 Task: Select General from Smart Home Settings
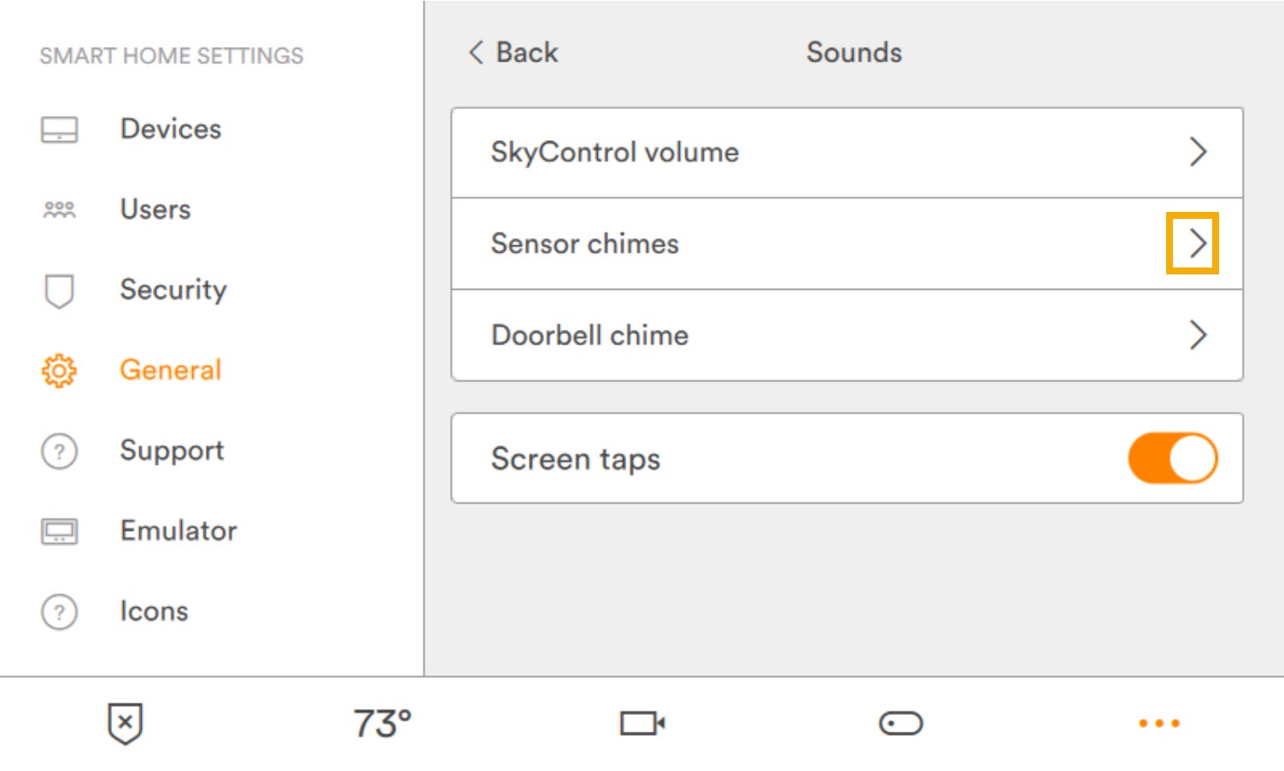coord(170,370)
